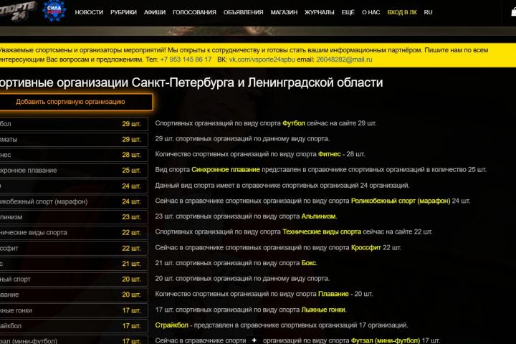Open the РУБРИКИ menu
The height and width of the screenshot is (344, 516).
point(123,12)
